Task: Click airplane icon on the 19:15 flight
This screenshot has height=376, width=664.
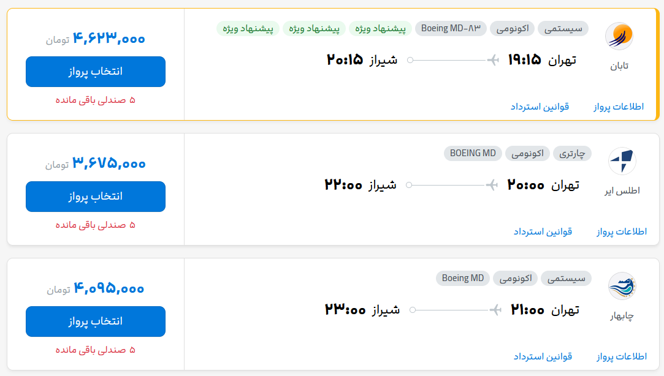Action: (493, 60)
